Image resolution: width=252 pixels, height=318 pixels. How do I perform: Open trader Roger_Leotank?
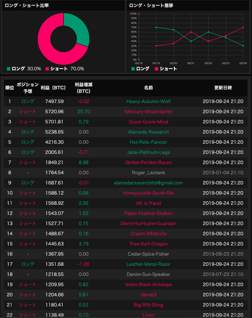point(148,173)
